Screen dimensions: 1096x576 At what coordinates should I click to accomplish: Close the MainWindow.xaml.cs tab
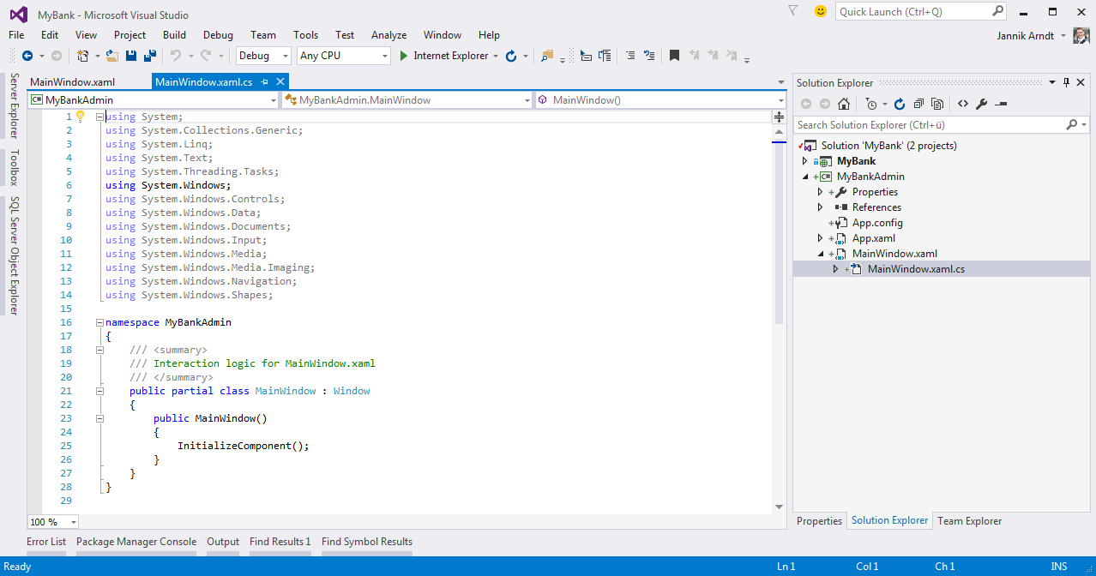point(280,82)
